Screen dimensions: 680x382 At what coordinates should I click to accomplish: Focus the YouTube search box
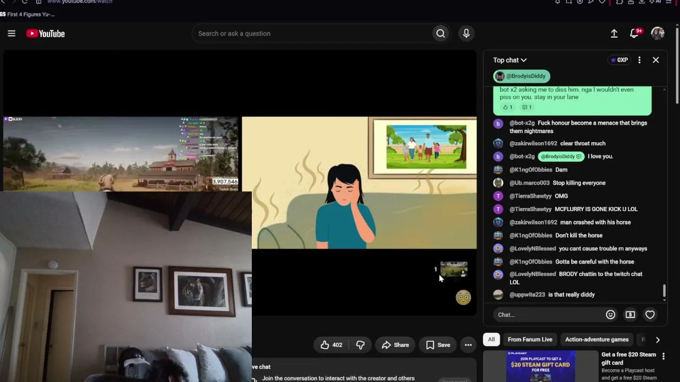tap(312, 33)
